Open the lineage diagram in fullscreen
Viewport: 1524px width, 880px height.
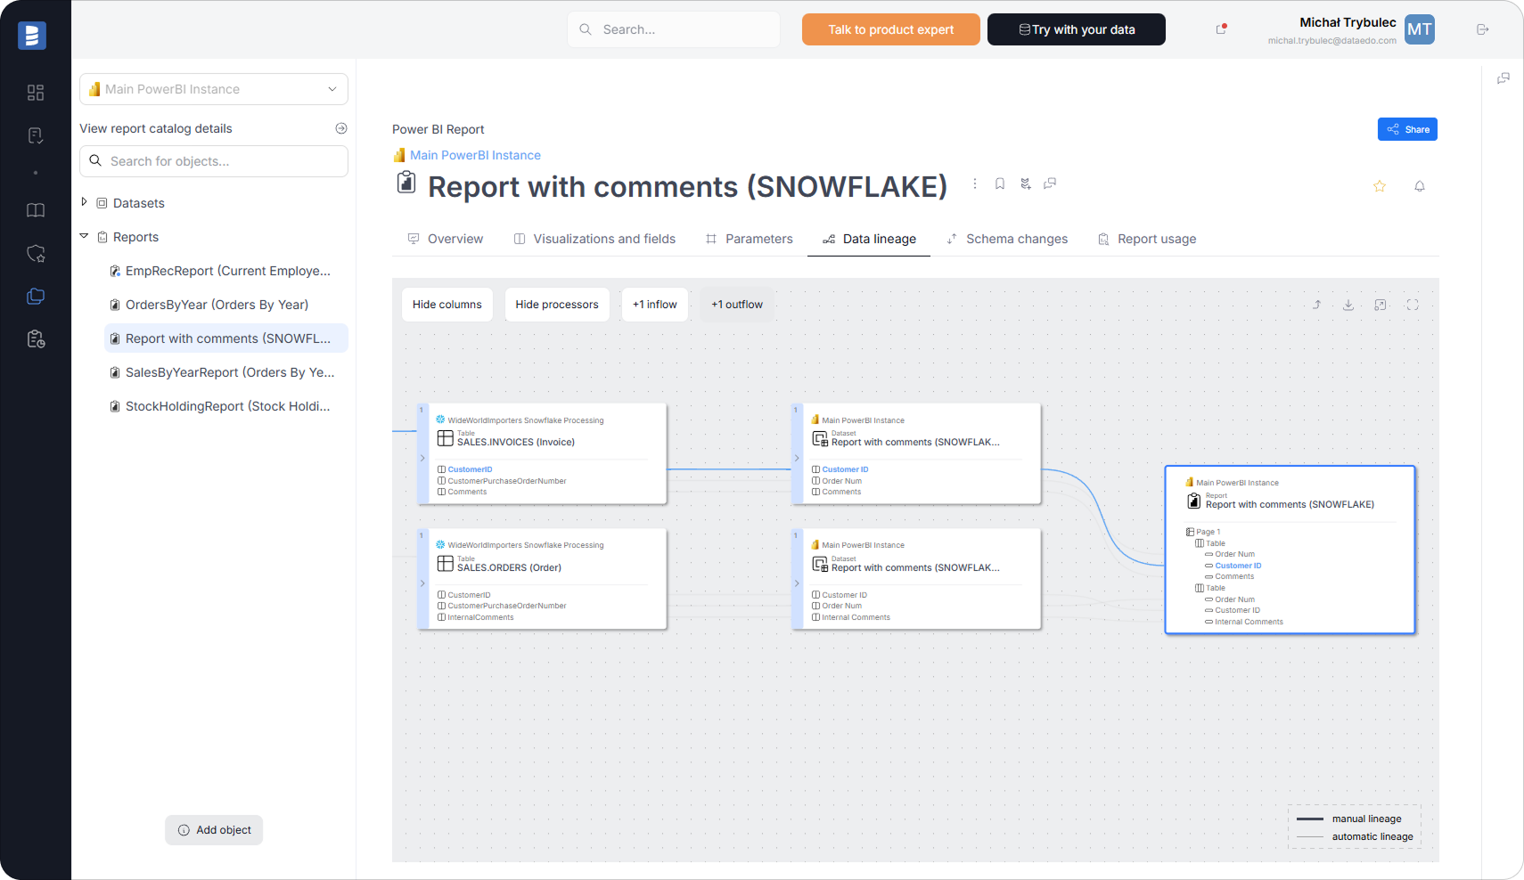coord(1413,305)
